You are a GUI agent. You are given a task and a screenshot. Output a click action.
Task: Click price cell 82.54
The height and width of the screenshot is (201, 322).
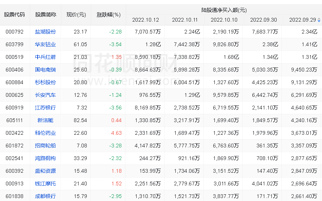80,120
